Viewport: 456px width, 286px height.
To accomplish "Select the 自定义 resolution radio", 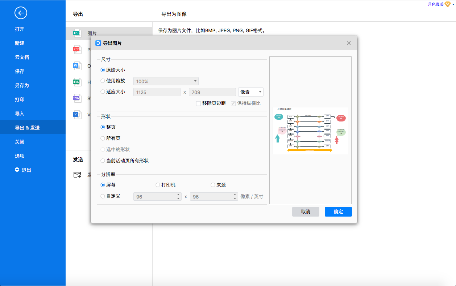I will 111,196.
